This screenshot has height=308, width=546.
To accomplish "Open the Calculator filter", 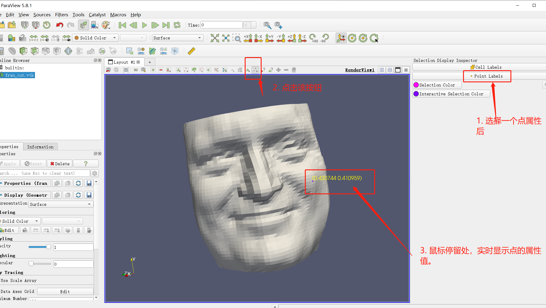I will point(1,51).
